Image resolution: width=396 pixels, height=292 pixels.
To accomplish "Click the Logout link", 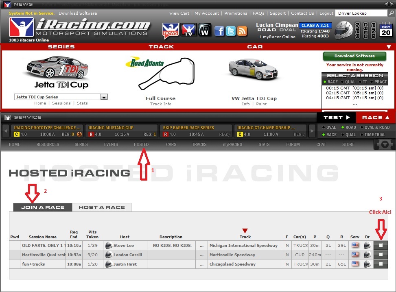I will point(326,13).
